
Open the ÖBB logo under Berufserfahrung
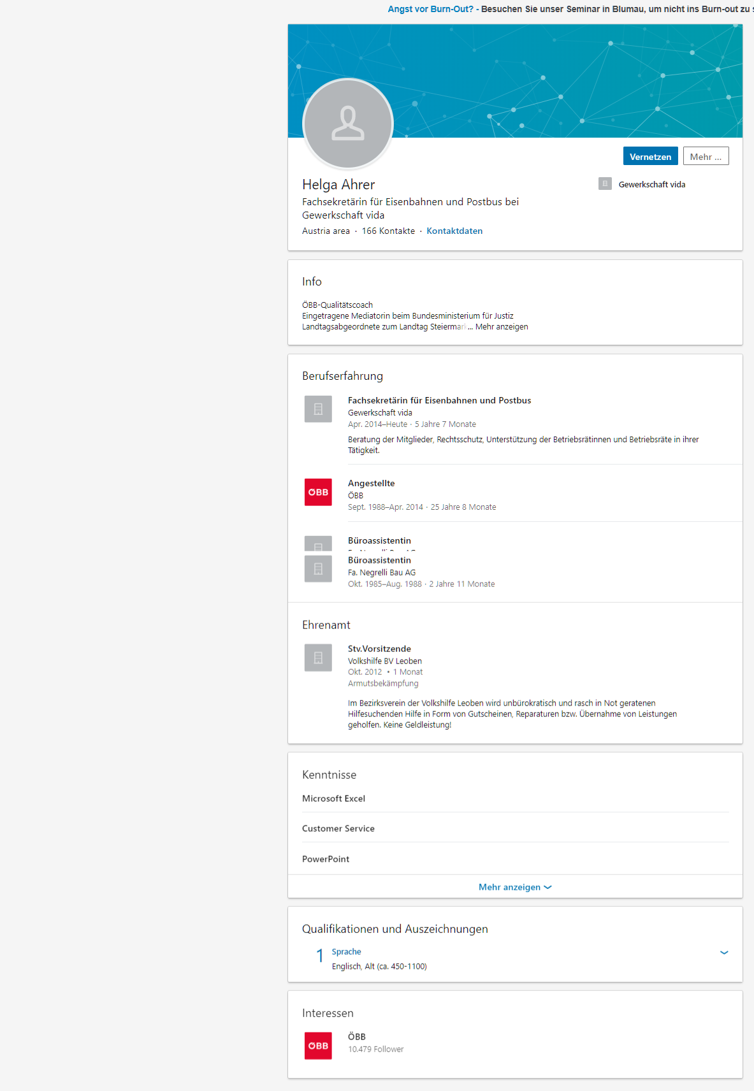click(318, 492)
